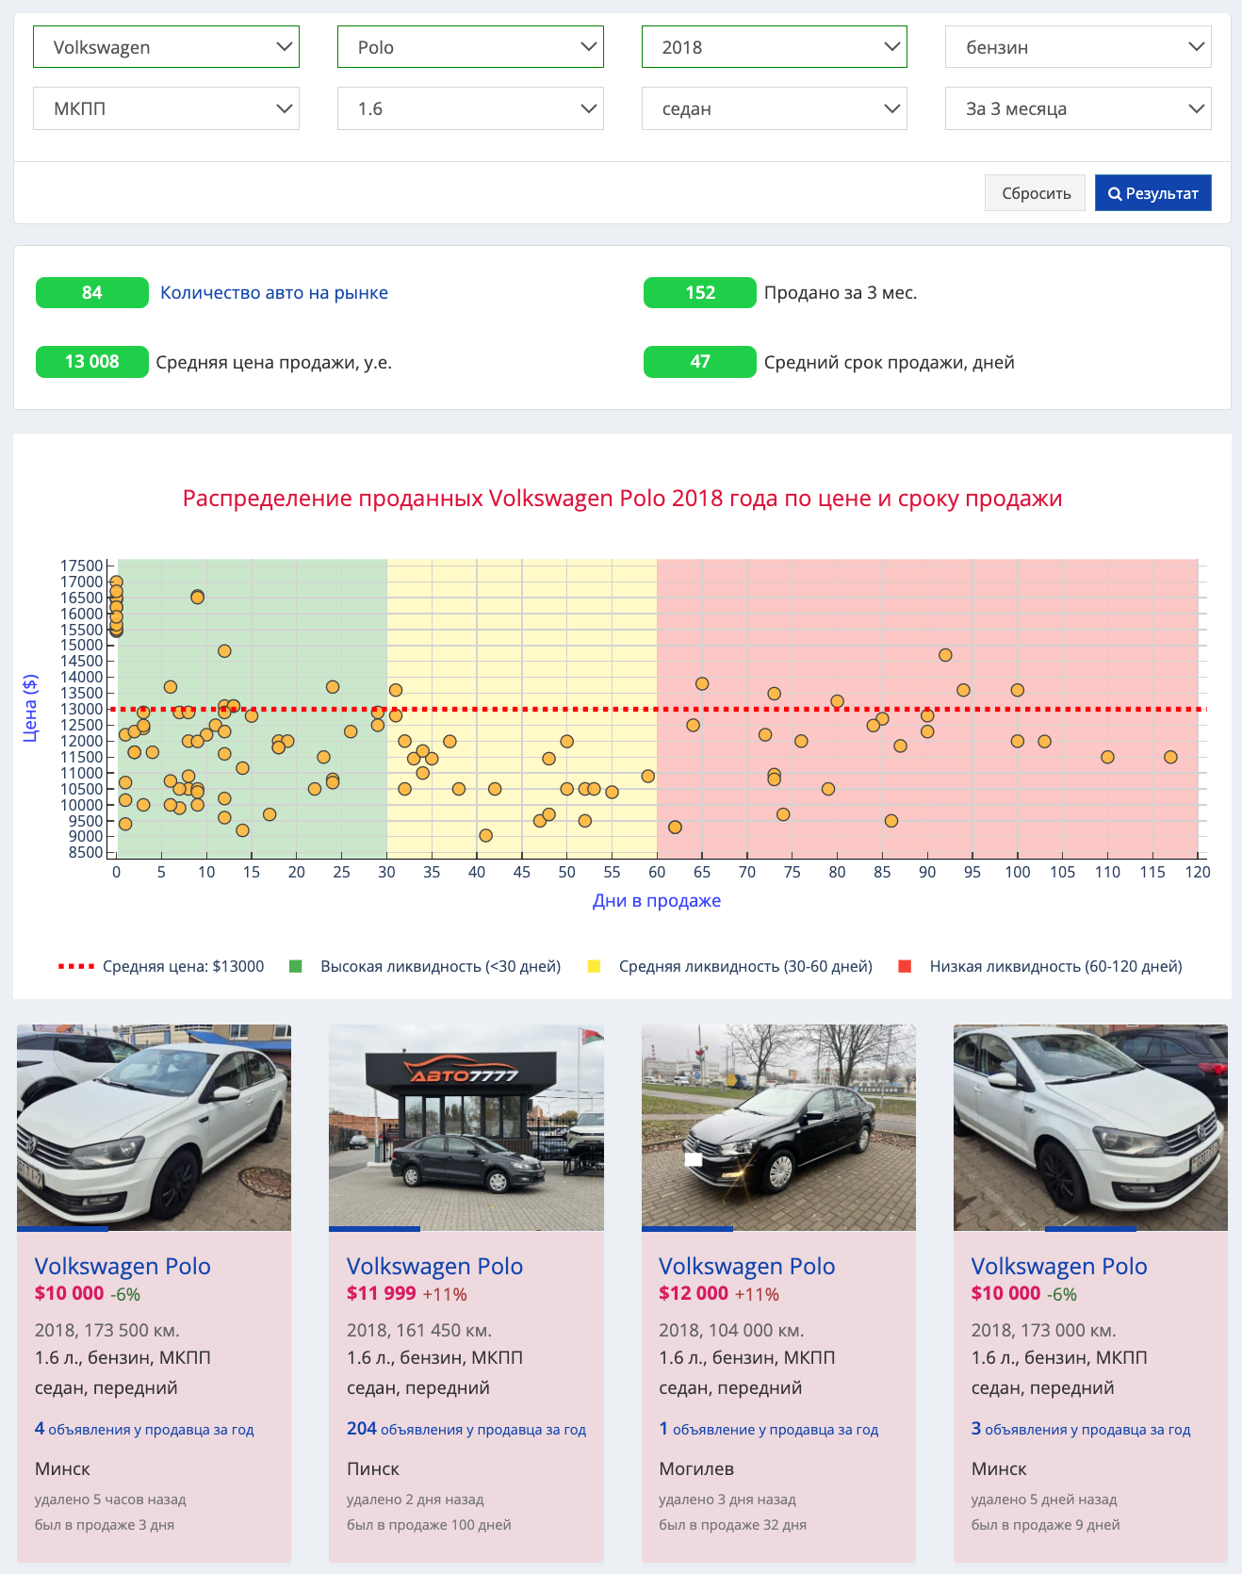Open Количество авто на рынке link
Viewport: 1242px width, 1574px height.
[274, 293]
